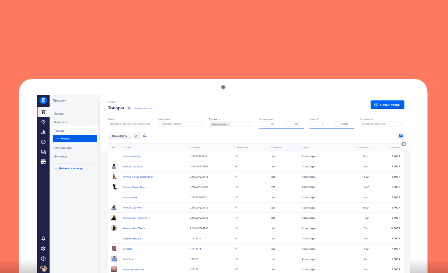Open the notifications bell

click(x=43, y=239)
